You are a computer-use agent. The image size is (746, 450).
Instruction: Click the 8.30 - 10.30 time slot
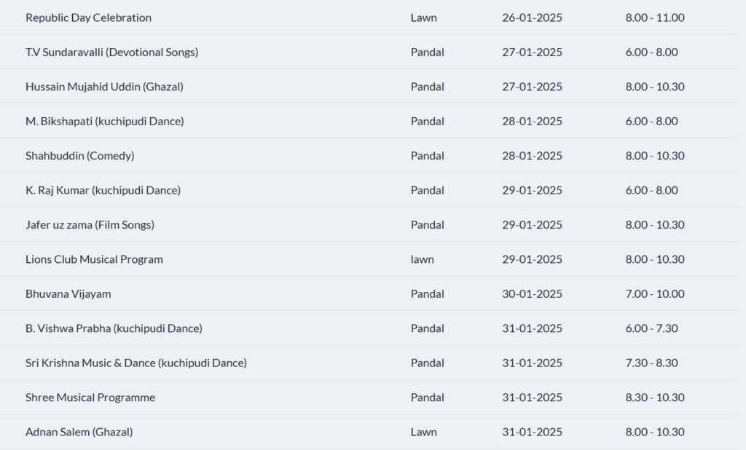(654, 398)
